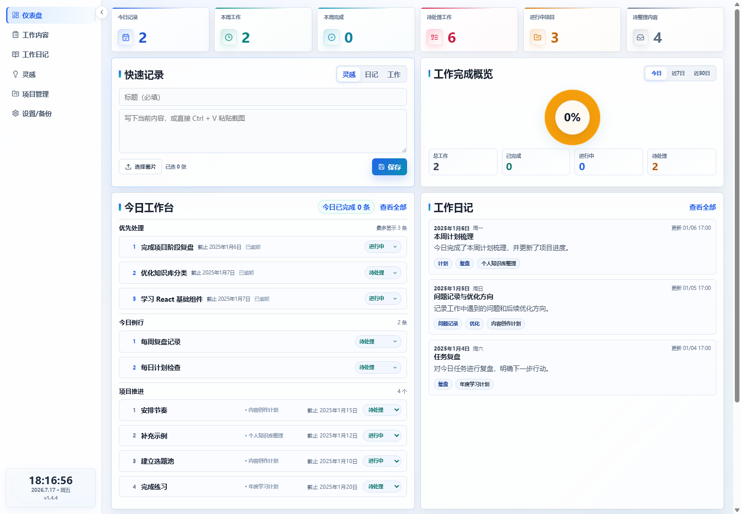Click the 年度学习计划 tag under 任务复盘
This screenshot has width=741, height=514.
[474, 384]
